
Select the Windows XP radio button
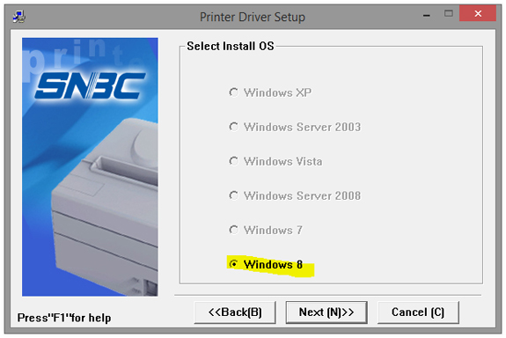pos(233,92)
